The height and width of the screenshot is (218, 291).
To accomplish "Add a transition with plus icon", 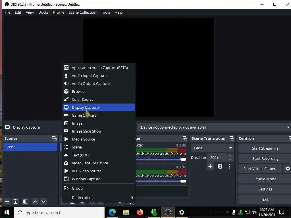I will (210, 166).
